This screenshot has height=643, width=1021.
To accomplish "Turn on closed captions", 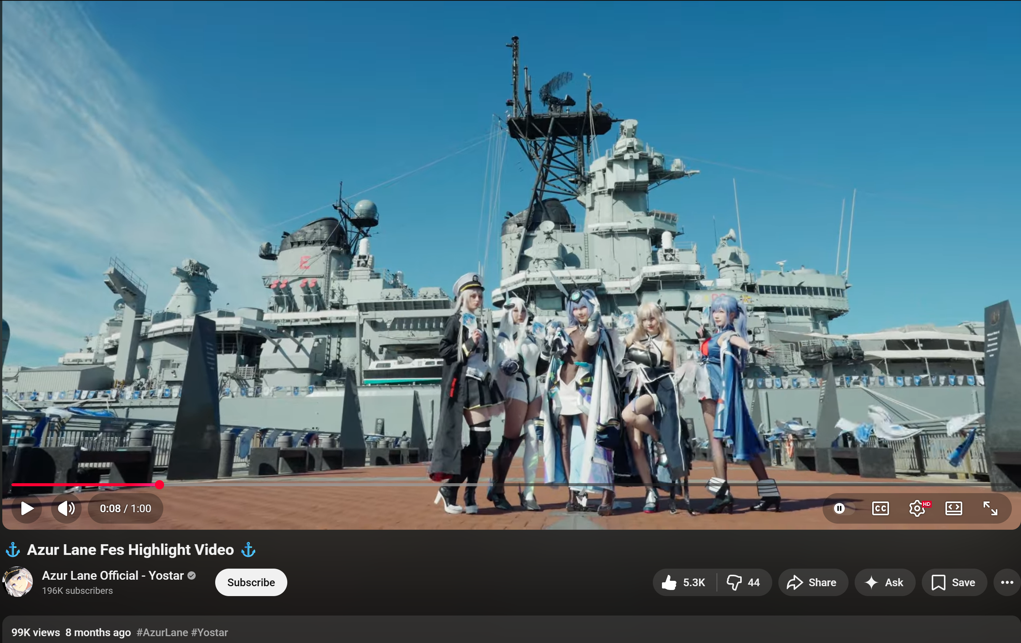I will pyautogui.click(x=880, y=508).
